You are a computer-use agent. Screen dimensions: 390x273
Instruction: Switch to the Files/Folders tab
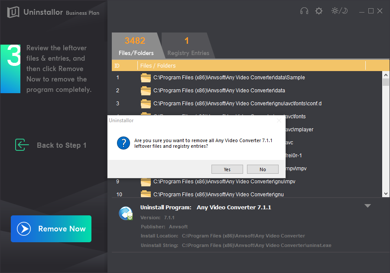(136, 46)
